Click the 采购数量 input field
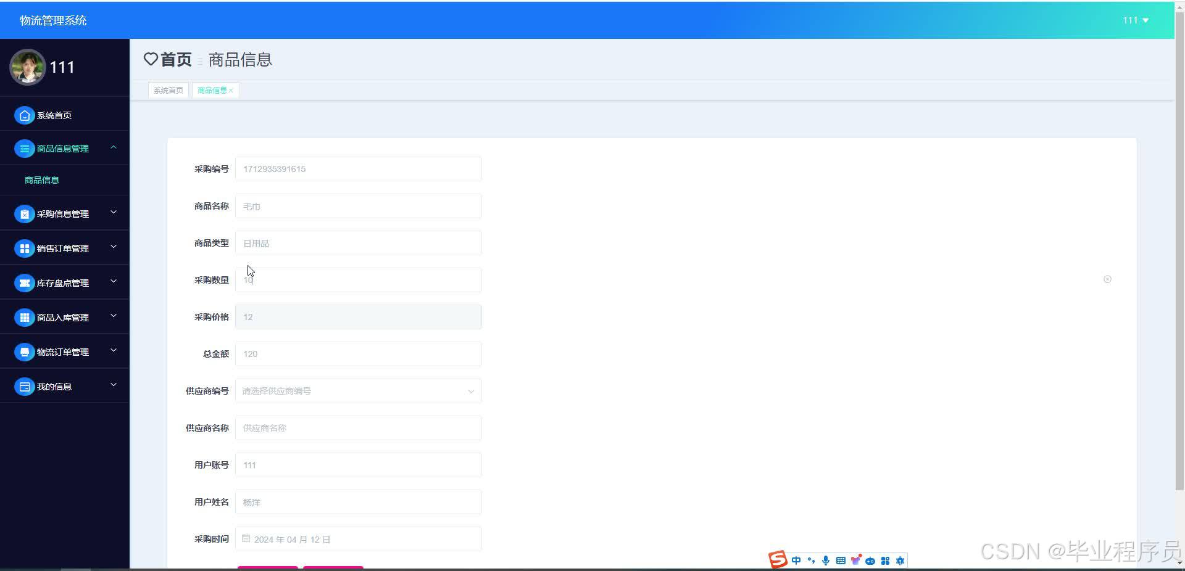1185x571 pixels. tap(358, 280)
